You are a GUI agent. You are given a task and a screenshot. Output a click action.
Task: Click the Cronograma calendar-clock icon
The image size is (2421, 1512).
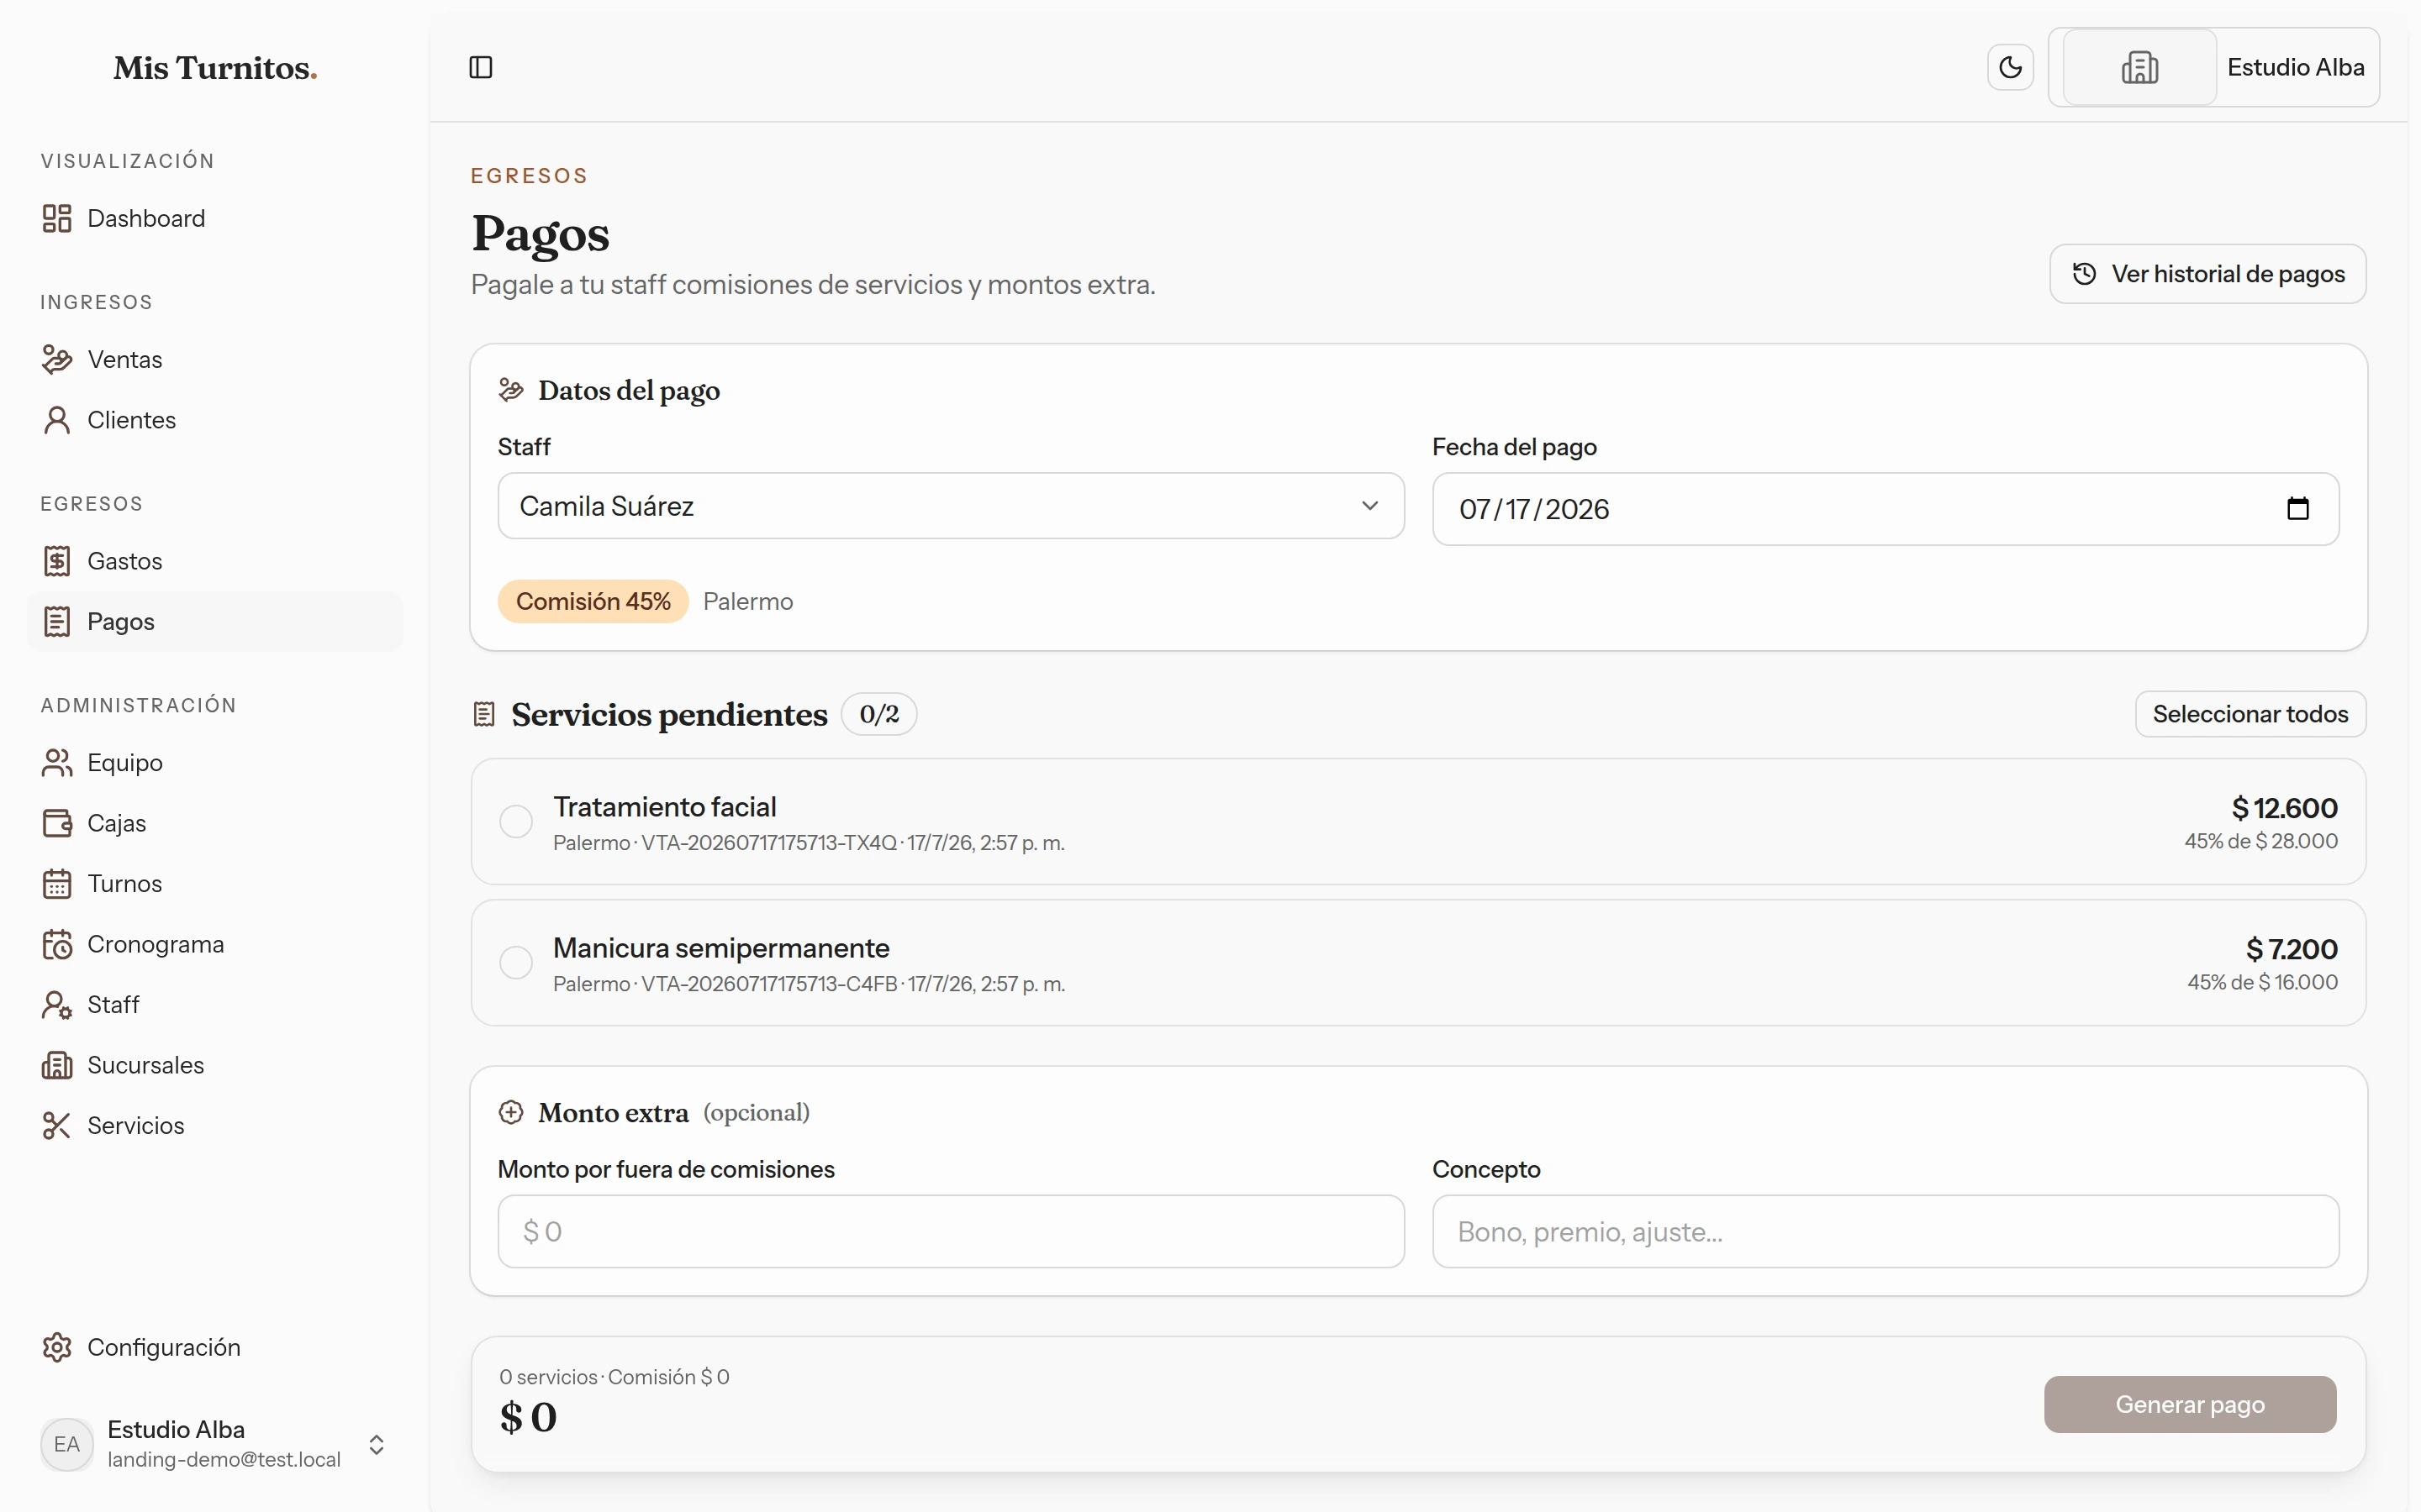(x=57, y=944)
